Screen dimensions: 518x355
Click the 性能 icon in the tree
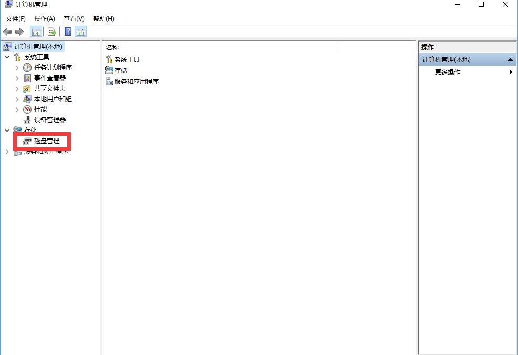[27, 110]
